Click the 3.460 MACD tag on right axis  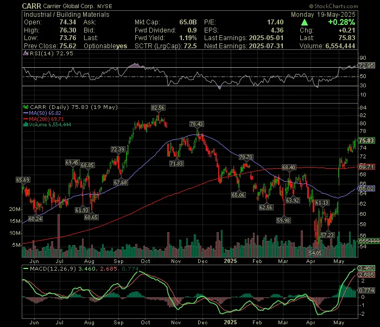[x=366, y=268]
